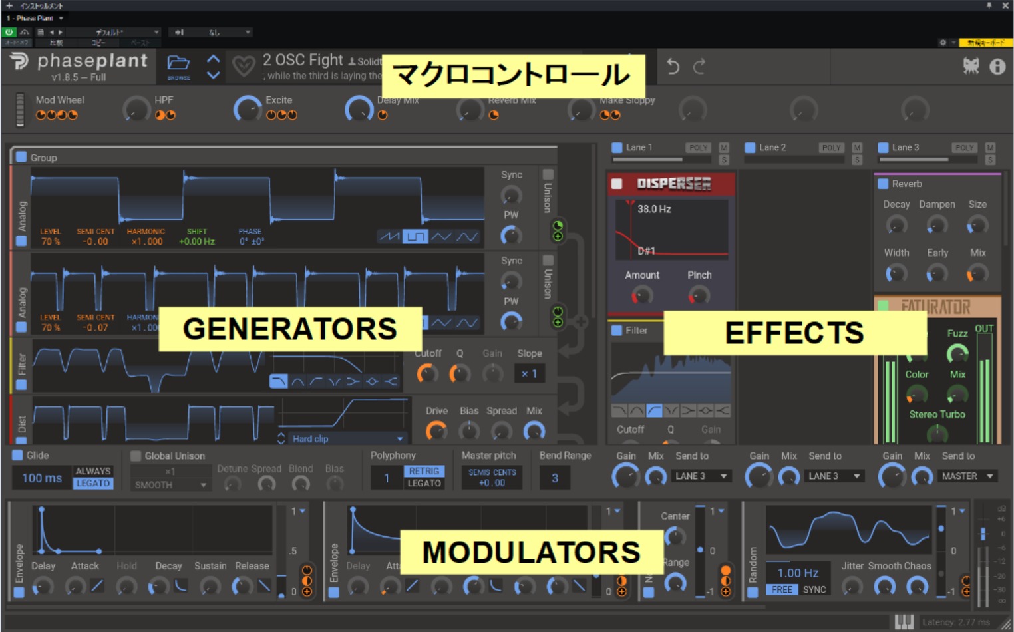
Task: Select FREE rate mode on Random modulator
Action: (782, 589)
